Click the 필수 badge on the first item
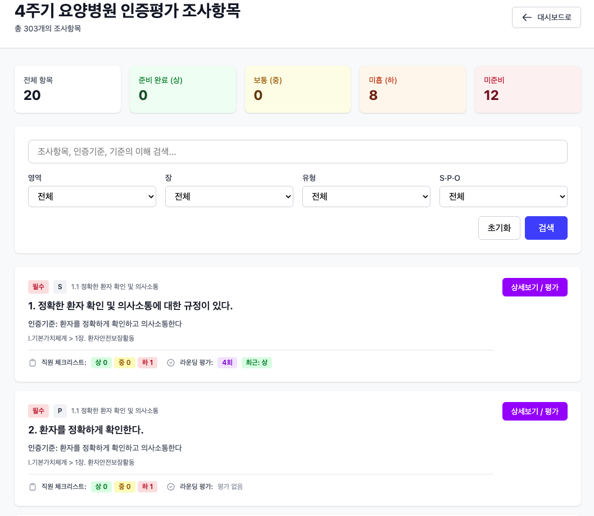This screenshot has height=516, width=594. (x=38, y=287)
